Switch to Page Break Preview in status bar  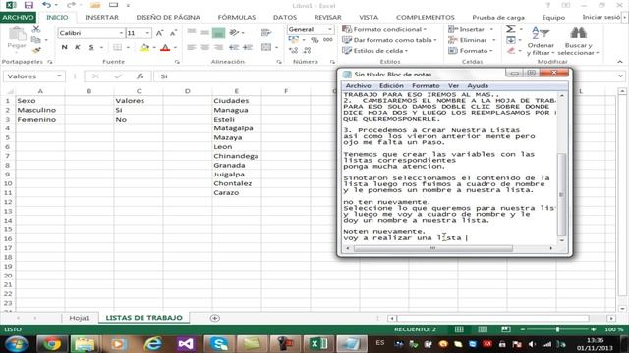[x=505, y=329]
